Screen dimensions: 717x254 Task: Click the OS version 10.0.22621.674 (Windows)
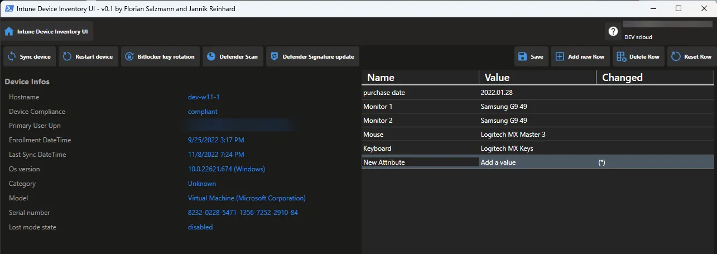point(227,169)
